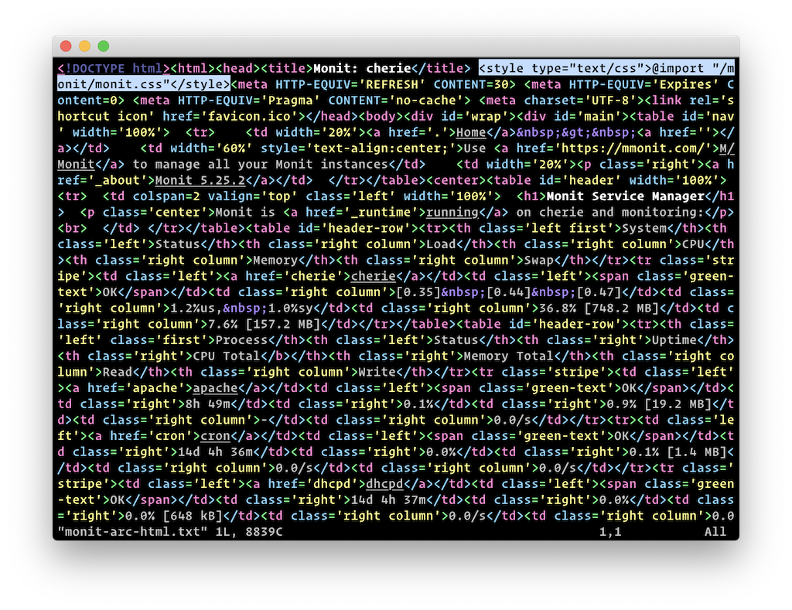Click the 'Pragma' attribute value
Screen dimensions: 792x610
tap(291, 101)
